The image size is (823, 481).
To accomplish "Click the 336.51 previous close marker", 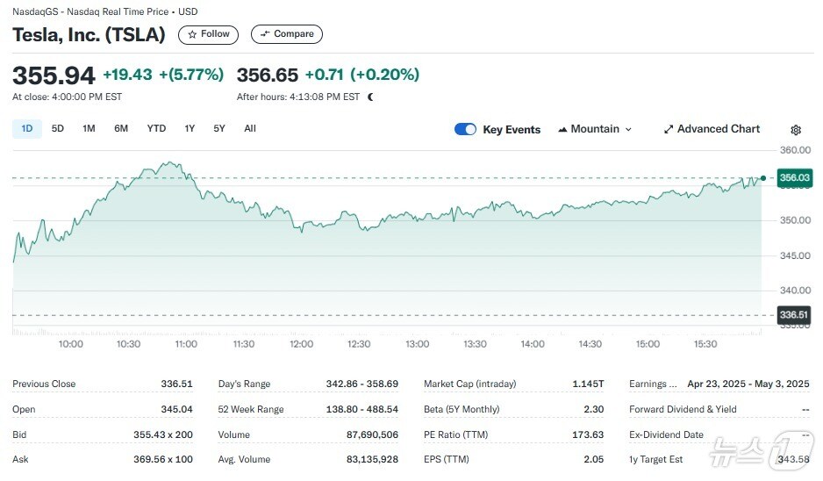I will pyautogui.click(x=793, y=314).
